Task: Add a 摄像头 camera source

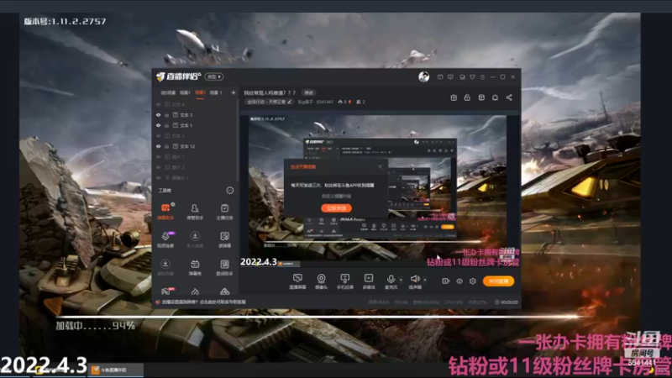Action: 321,281
